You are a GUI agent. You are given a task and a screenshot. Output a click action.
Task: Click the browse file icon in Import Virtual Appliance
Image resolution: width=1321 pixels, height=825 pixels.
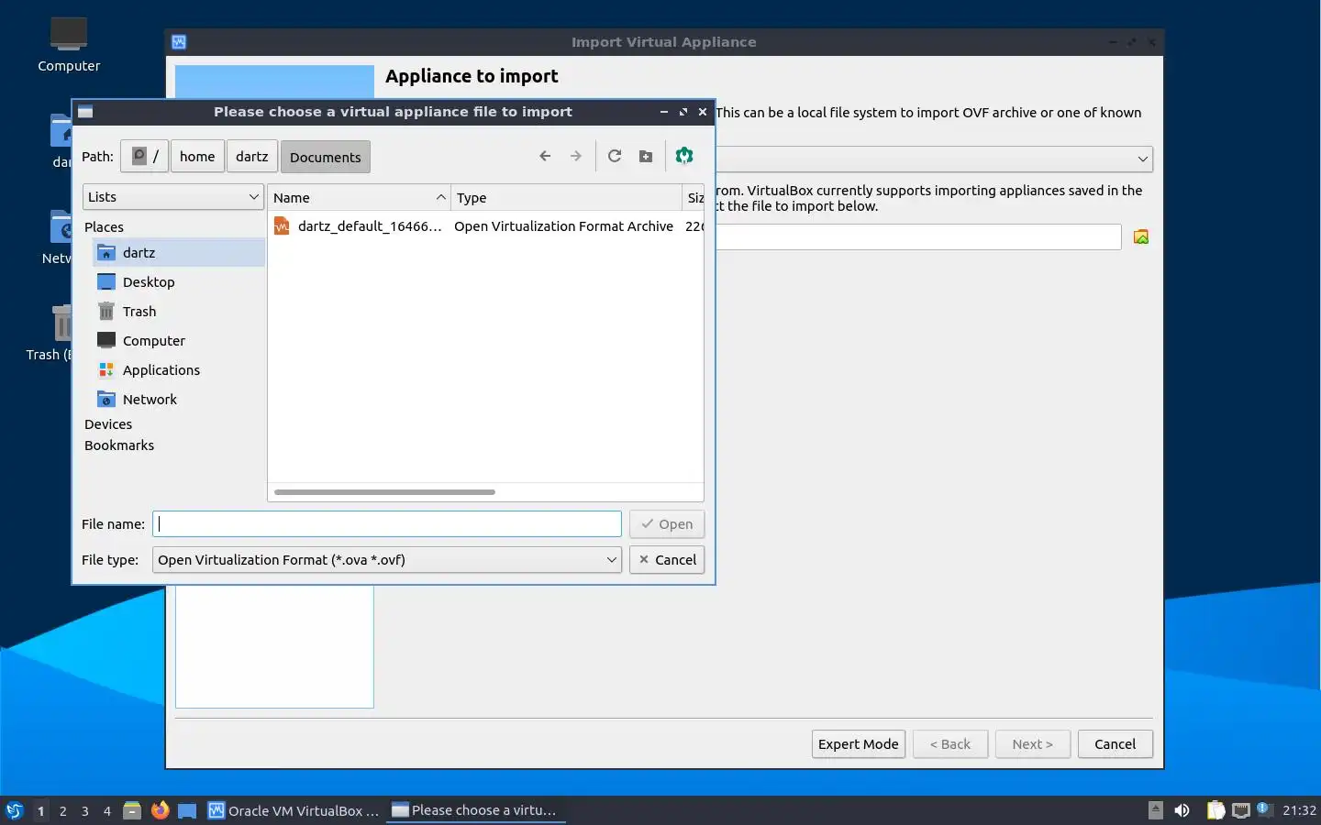point(1141,237)
